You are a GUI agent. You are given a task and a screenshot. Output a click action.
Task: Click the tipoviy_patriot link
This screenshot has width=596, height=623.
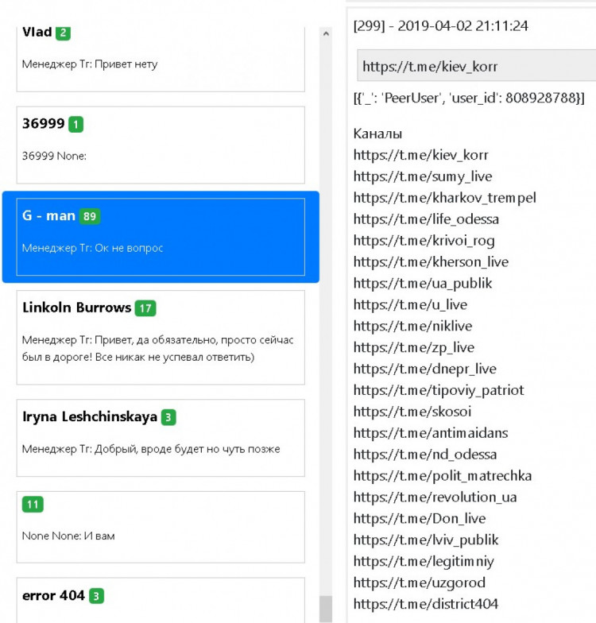[x=439, y=390]
